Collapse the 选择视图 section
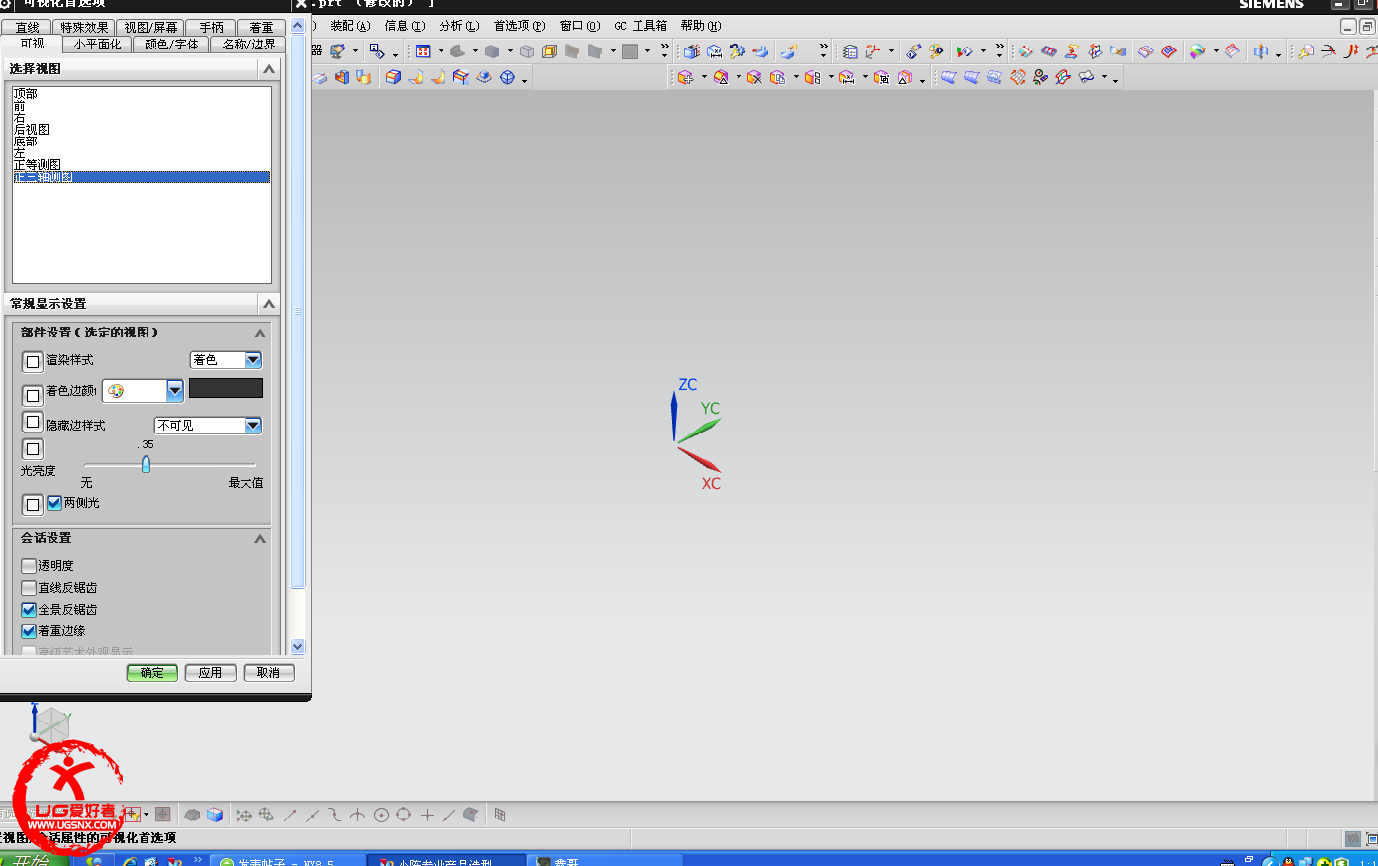The width and height of the screenshot is (1378, 866). coord(268,69)
